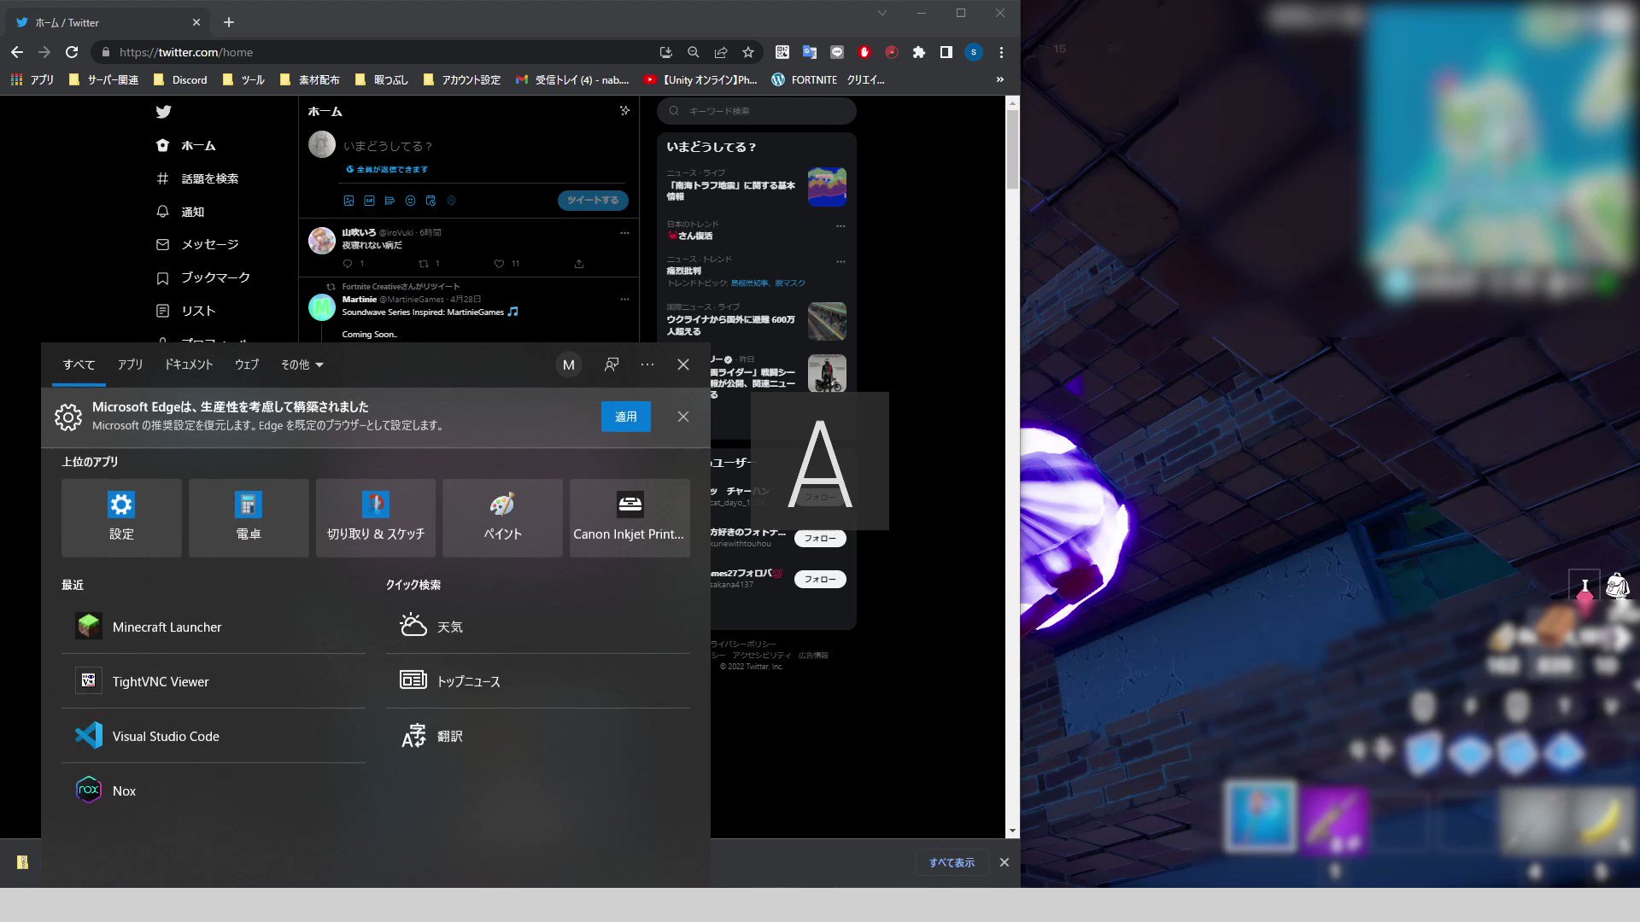Screen dimensions: 1640x922
Task: Reload the Twitter page
Action: pos(72,52)
